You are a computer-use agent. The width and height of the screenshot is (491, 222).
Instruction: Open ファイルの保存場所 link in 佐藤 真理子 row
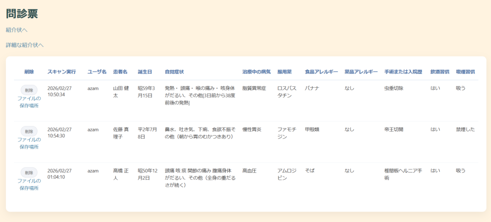pos(29,143)
